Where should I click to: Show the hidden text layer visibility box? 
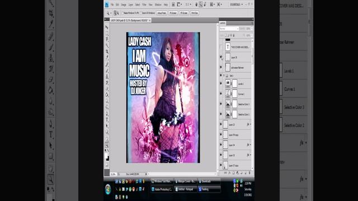(x=221, y=47)
